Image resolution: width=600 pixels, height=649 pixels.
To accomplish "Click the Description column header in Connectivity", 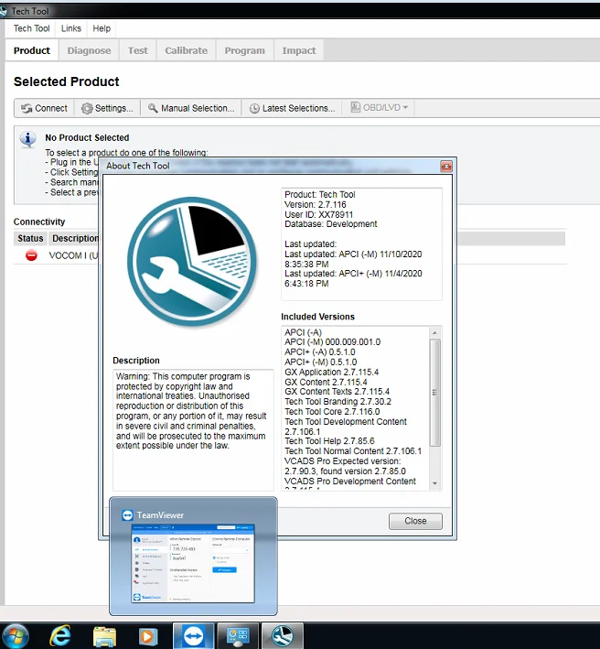I will (x=74, y=238).
